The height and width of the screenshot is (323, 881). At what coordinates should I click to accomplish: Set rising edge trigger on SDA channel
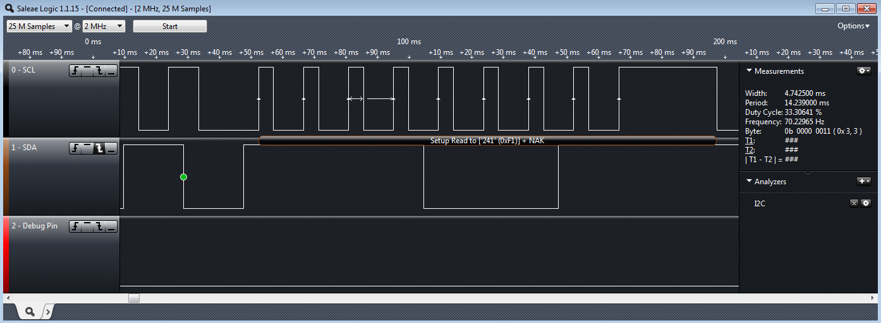pyautogui.click(x=75, y=148)
